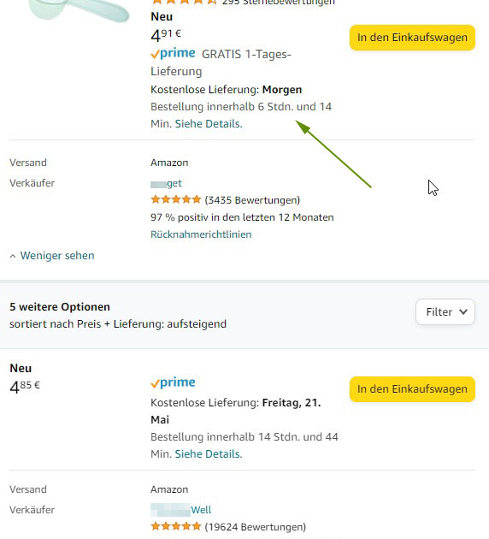489x539 pixels.
Task: Add the 4,85 € offer to cart
Action: click(x=412, y=389)
